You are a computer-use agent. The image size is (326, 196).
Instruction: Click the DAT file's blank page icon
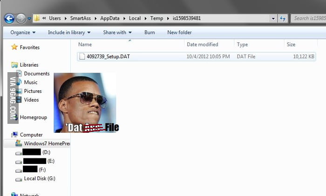click(x=82, y=56)
